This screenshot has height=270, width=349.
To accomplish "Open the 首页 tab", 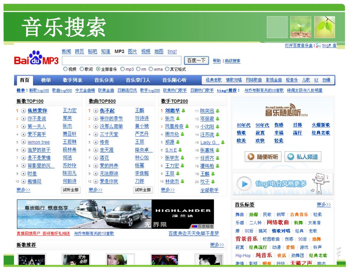I will (25, 80).
